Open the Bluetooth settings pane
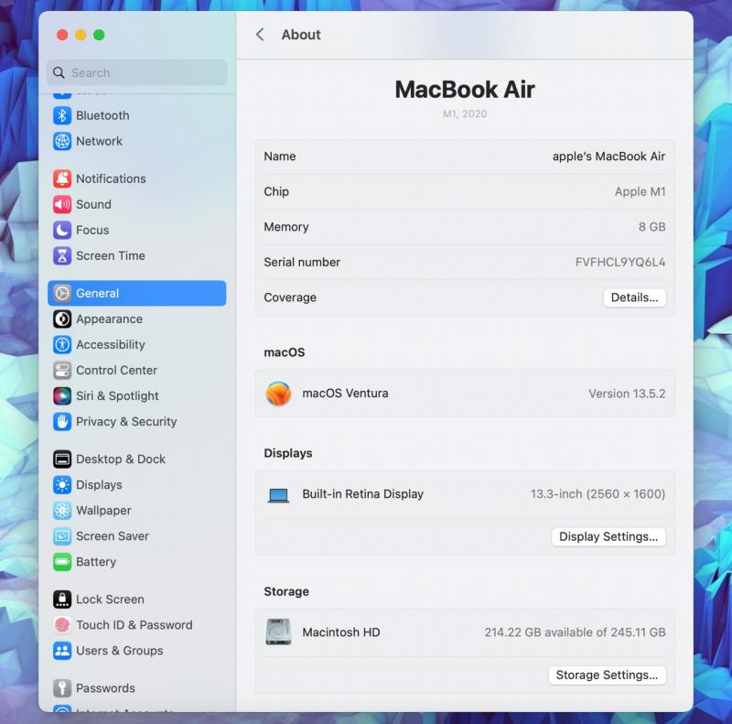This screenshot has height=724, width=732. tap(136, 115)
